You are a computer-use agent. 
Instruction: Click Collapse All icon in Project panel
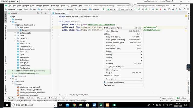coord(41,13)
